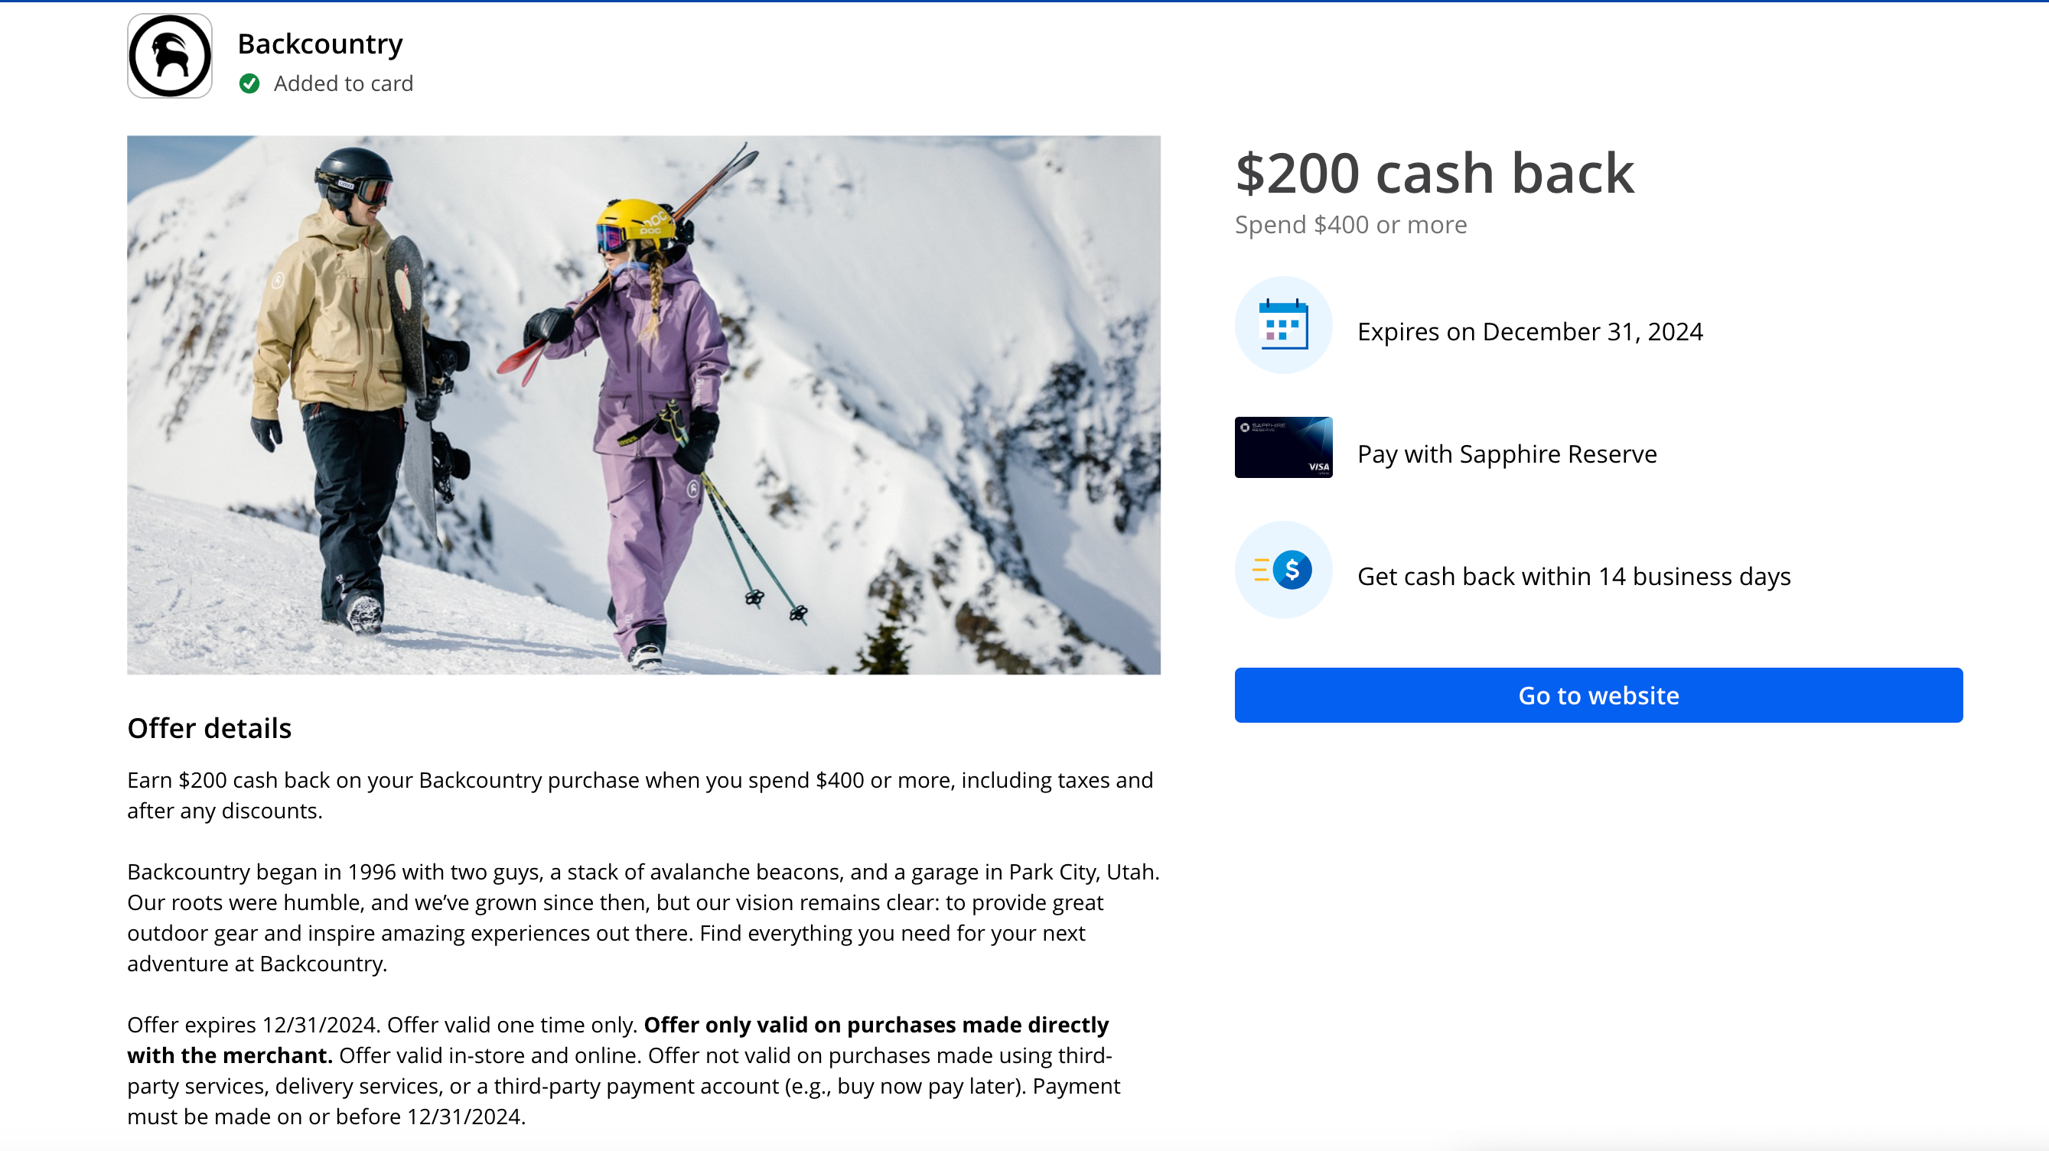Click Expires on December 31, 2024 text
This screenshot has width=2049, height=1151.
coord(1529,331)
